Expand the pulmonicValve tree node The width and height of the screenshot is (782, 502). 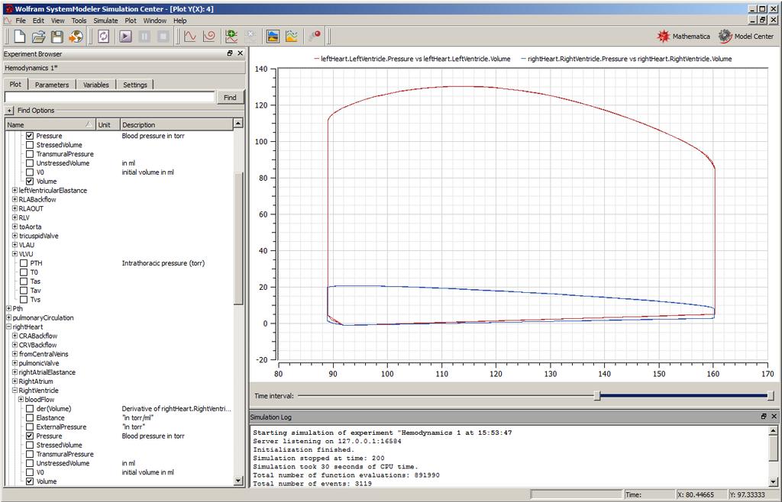tap(15, 363)
